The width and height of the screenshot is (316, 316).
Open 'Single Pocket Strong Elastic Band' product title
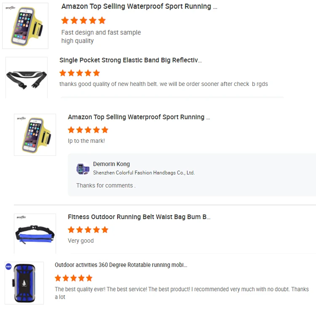point(131,60)
